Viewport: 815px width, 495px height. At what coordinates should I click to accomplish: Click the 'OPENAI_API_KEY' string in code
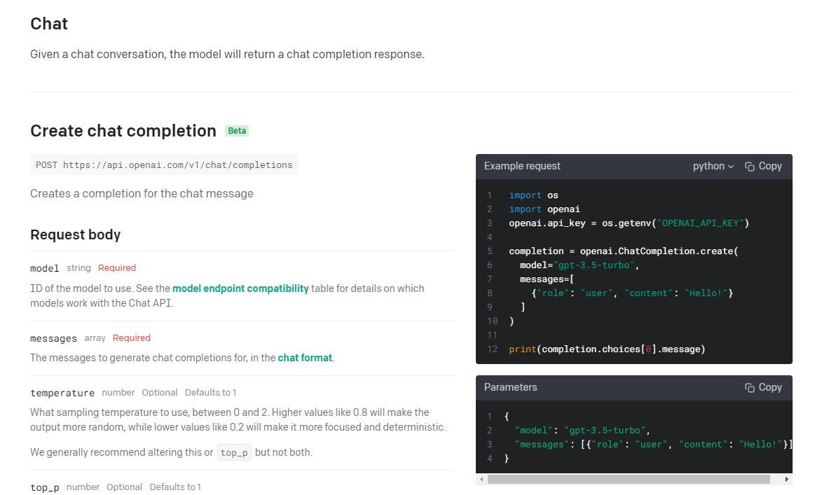coord(700,223)
